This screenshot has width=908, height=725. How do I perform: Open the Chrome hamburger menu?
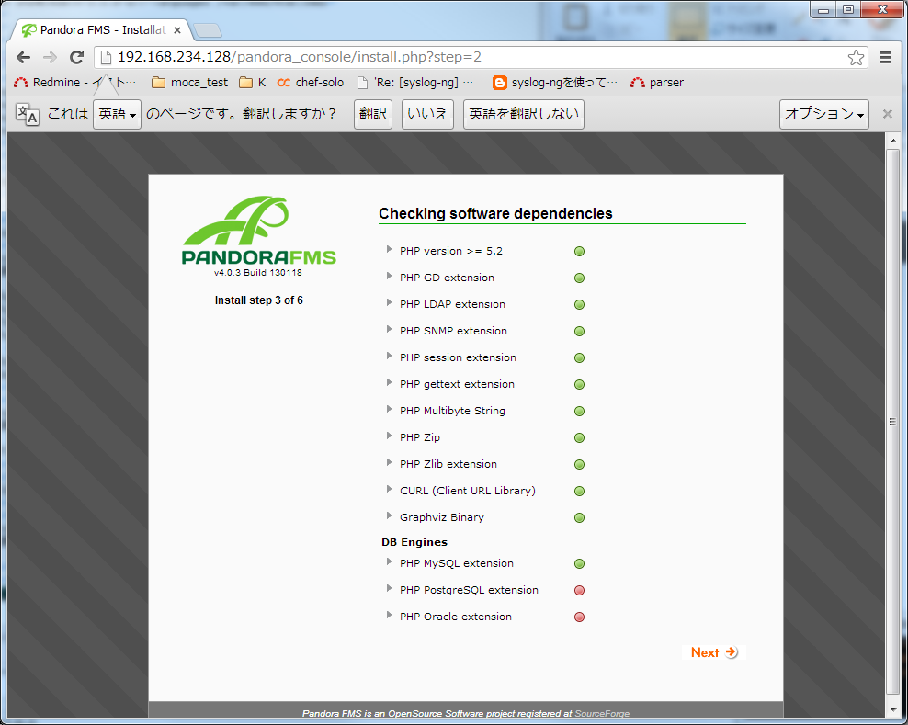[x=885, y=57]
